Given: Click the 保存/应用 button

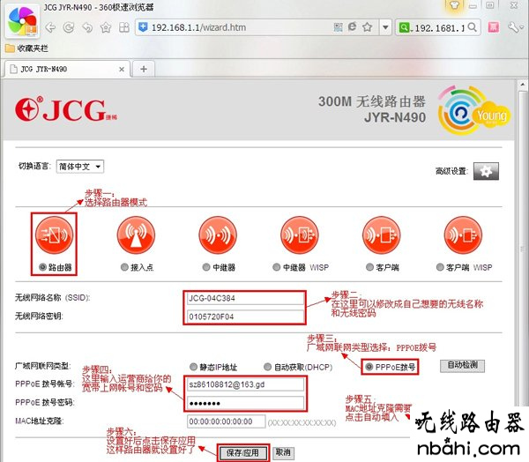Looking at the screenshot, I should pos(243,452).
